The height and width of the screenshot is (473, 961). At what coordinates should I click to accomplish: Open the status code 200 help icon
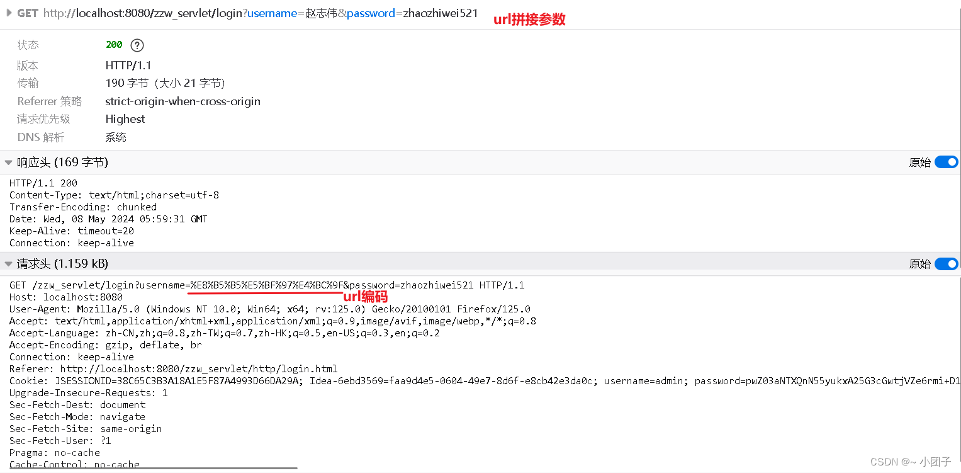(137, 45)
